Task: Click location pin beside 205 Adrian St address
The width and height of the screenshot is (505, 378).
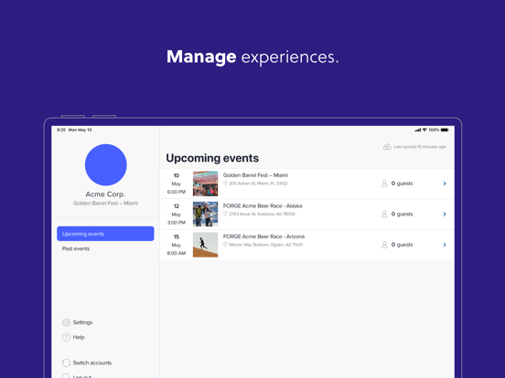Action: coord(225,184)
